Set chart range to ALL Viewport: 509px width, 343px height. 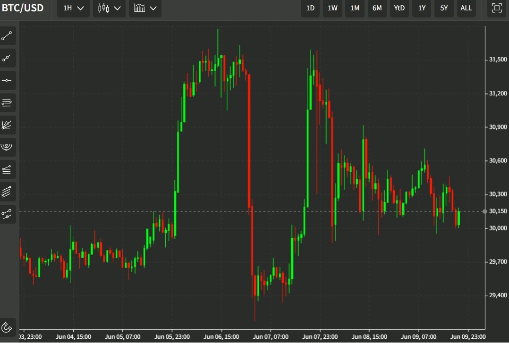466,8
